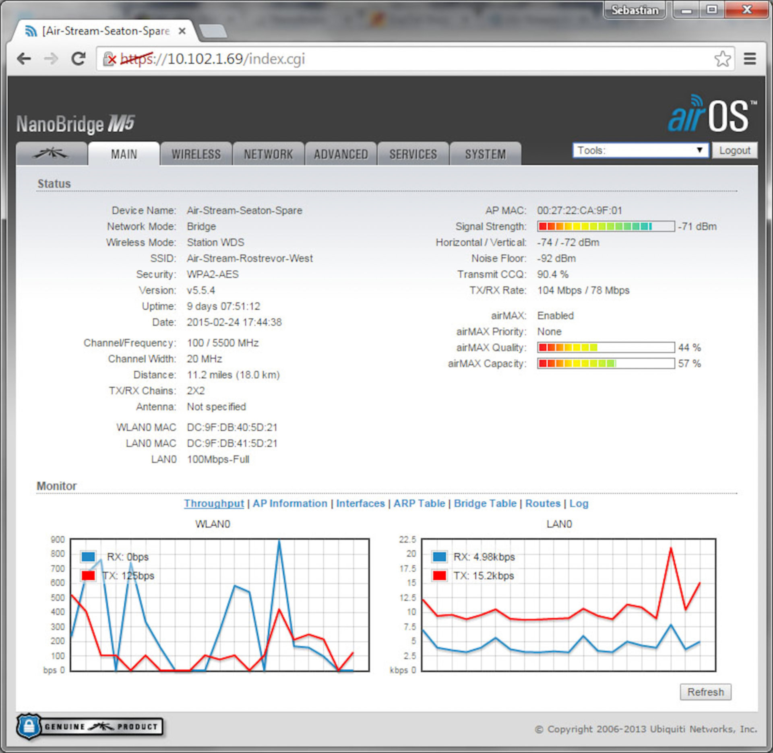Click LAN0 speed value 100Mbps-Full
The image size is (773, 753).
pyautogui.click(x=218, y=460)
